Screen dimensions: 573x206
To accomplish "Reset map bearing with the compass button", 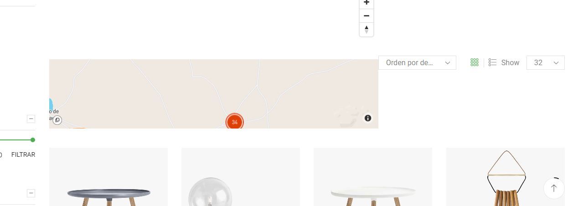I will 367,30.
